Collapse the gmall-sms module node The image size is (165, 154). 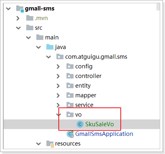[x=8, y=9]
